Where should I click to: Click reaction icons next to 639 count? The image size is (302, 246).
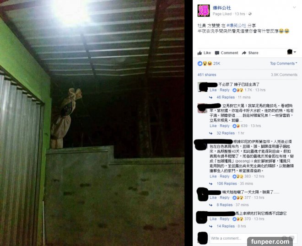click(236, 126)
